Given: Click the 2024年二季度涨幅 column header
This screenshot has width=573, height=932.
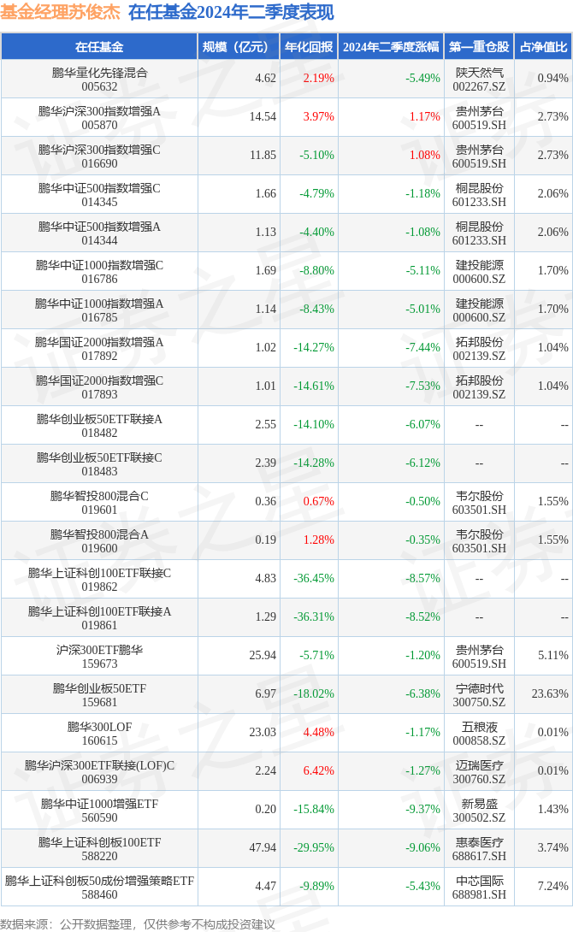Looking at the screenshot, I should point(391,47).
